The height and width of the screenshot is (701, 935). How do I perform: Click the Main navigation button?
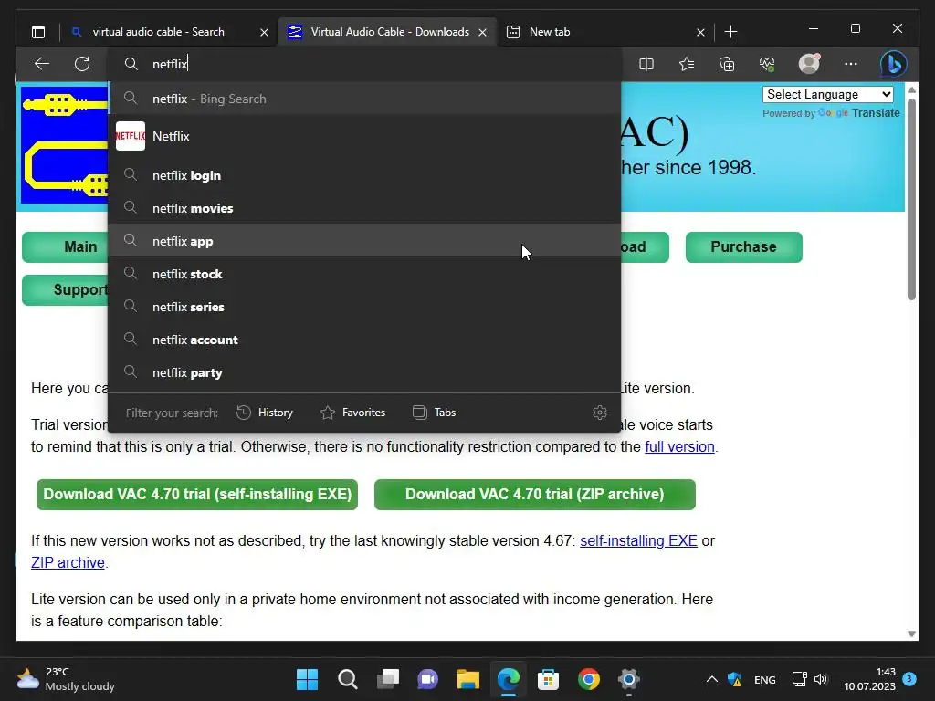click(66, 246)
